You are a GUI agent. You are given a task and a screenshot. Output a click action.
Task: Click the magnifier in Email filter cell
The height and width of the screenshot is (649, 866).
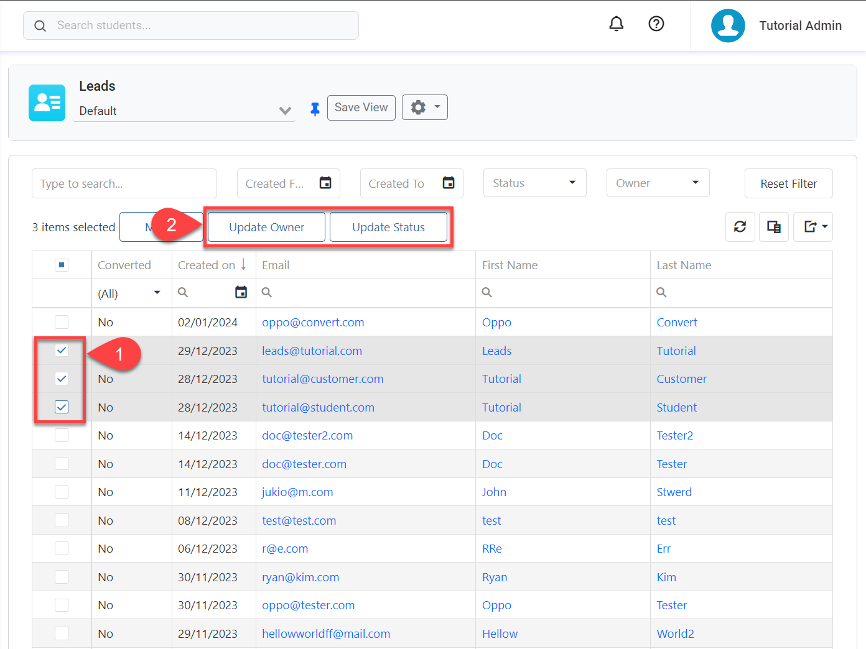pyautogui.click(x=267, y=292)
